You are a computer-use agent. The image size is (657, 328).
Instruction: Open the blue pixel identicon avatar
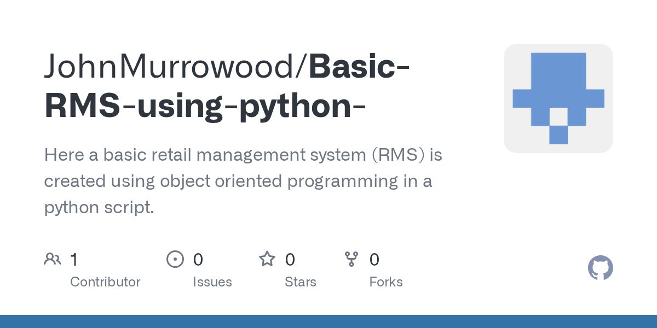[558, 98]
